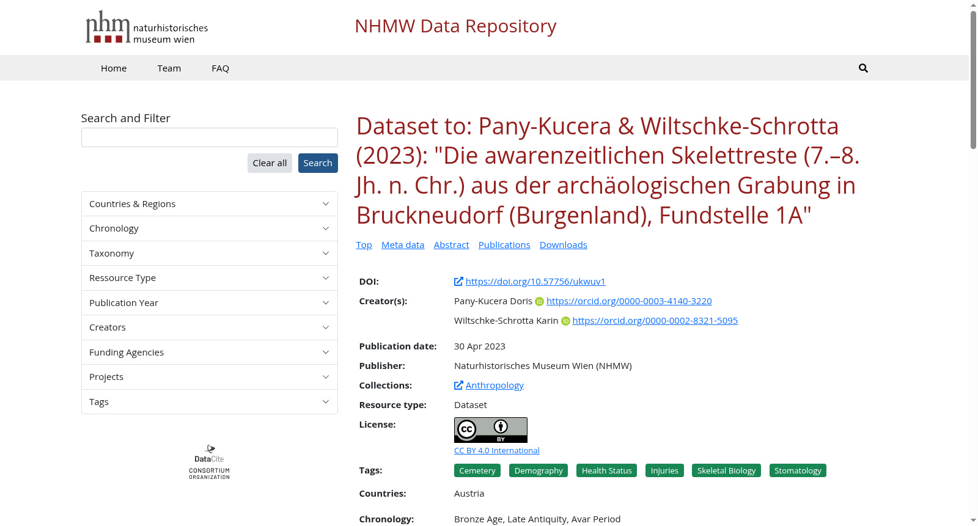The image size is (978, 526).
Task: Go to the Home menu item
Action: pos(114,68)
